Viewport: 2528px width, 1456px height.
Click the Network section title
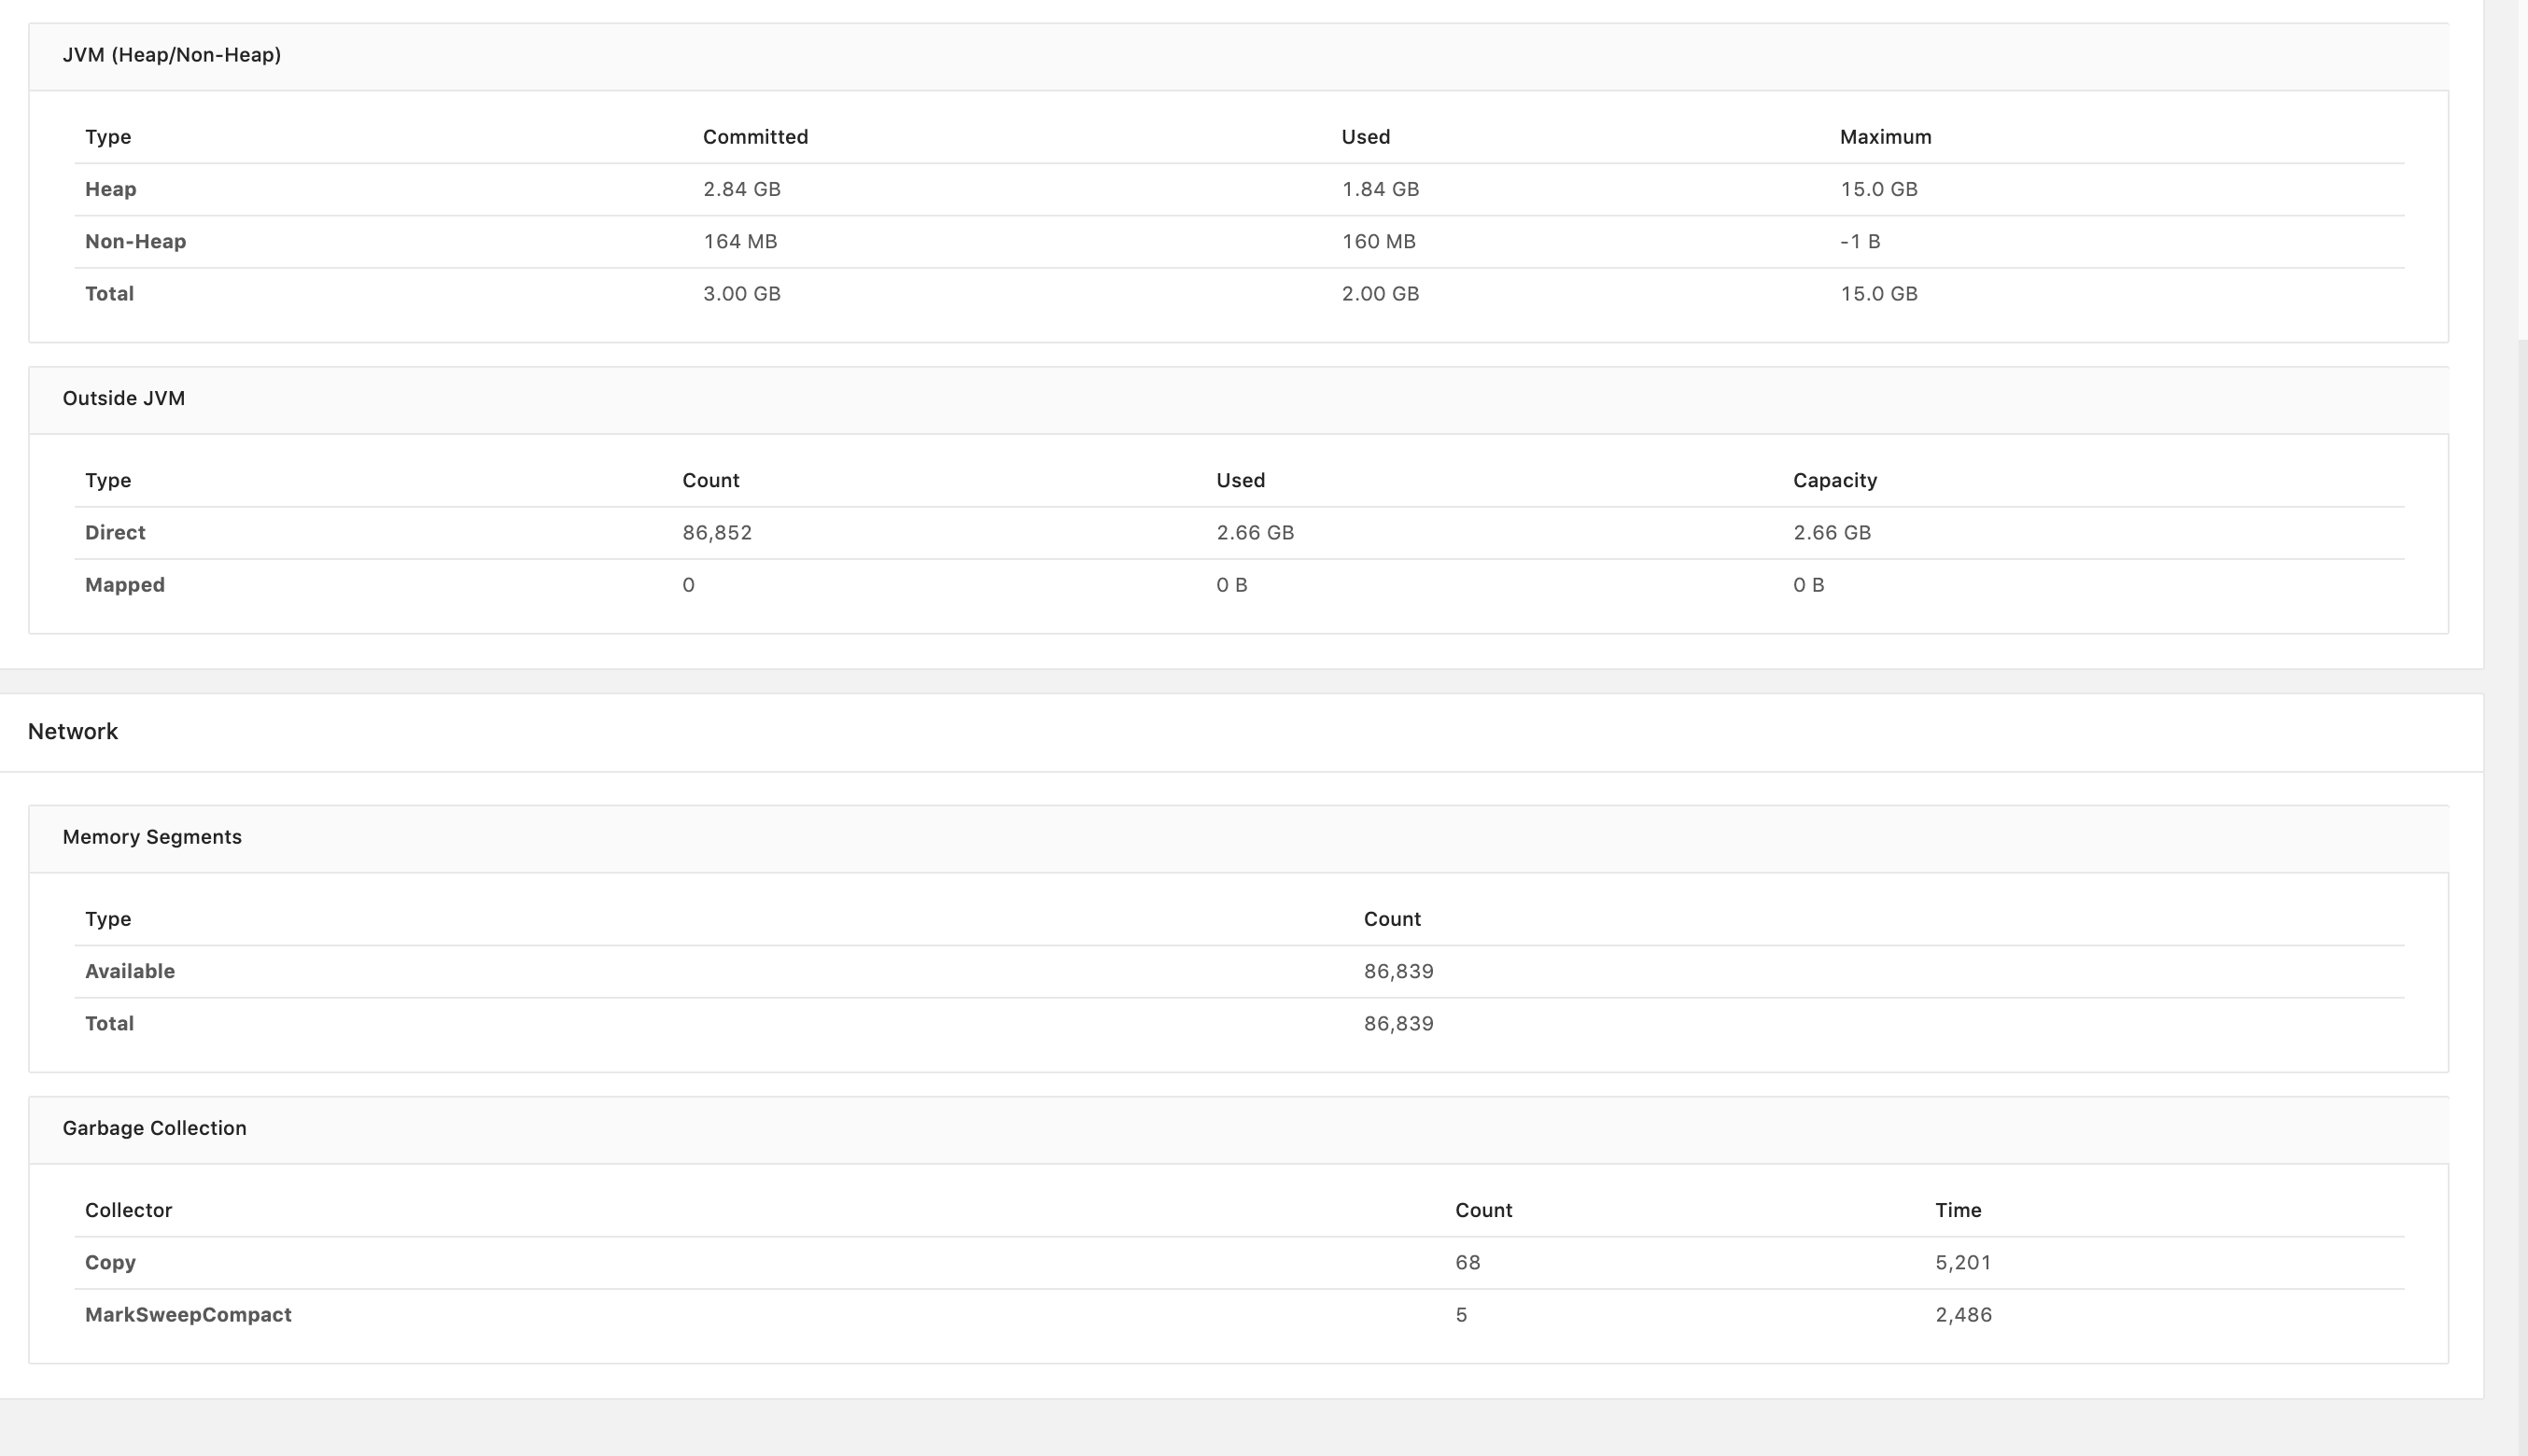[73, 731]
